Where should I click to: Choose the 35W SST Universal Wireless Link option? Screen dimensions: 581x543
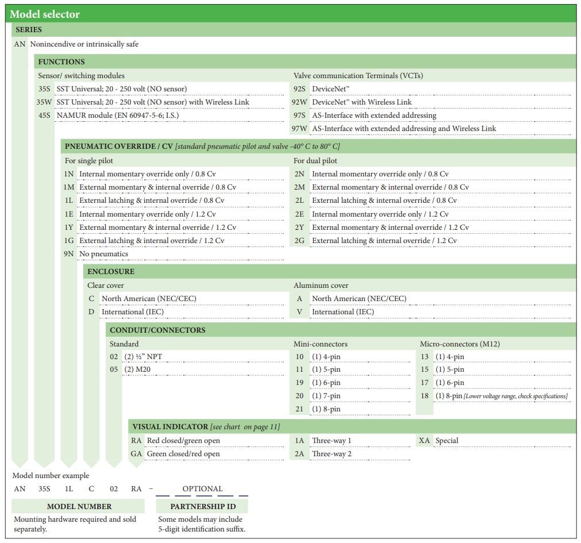(x=152, y=102)
